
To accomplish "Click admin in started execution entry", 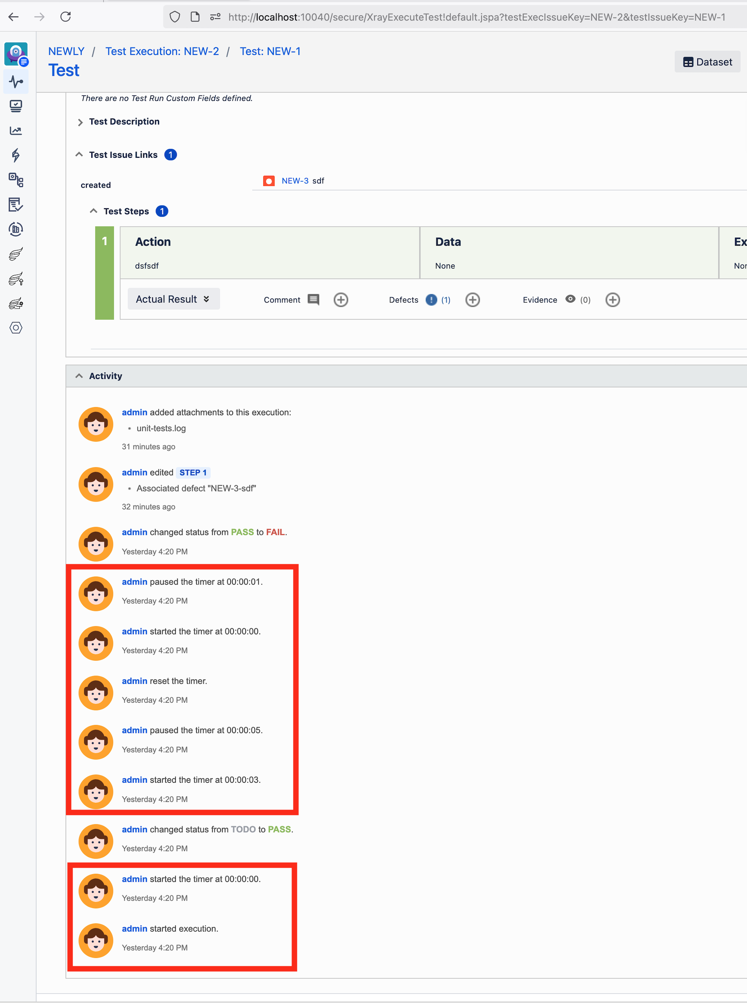I will (134, 929).
